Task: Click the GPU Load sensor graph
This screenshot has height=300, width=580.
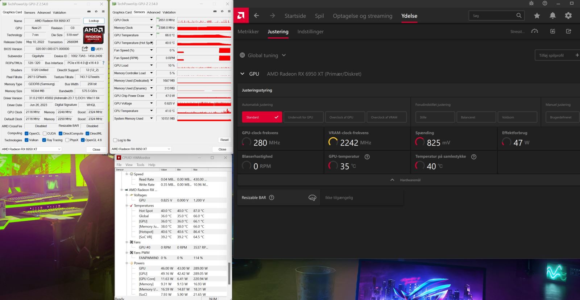Action: pos(204,66)
